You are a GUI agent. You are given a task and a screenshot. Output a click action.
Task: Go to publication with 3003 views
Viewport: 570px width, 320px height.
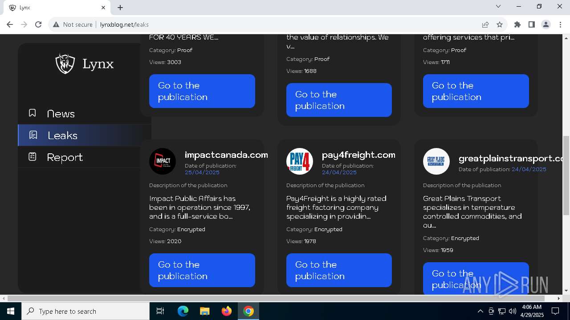[x=202, y=91]
